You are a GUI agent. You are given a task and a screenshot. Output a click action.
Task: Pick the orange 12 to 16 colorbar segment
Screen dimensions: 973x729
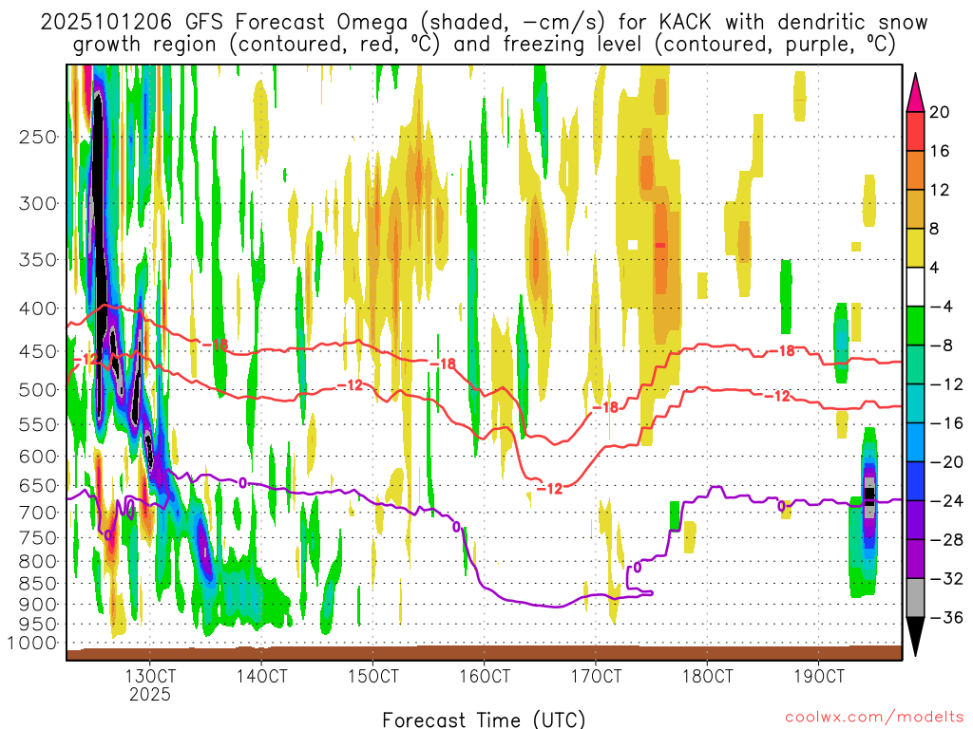pos(915,171)
